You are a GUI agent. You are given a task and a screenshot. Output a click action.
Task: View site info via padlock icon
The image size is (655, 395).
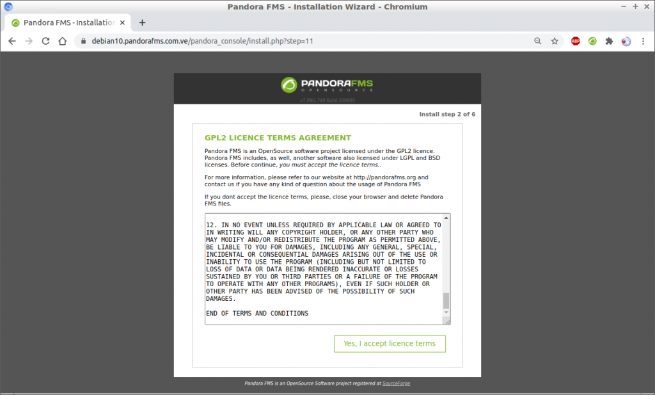pos(83,41)
